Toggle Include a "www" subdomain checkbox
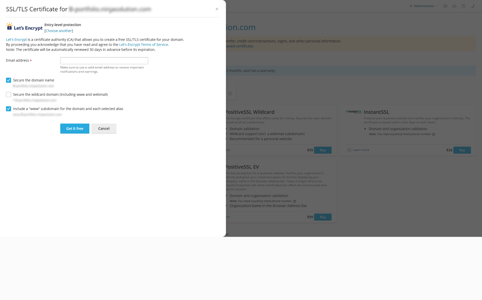Viewport: 482px width, 300px height. tap(8, 109)
